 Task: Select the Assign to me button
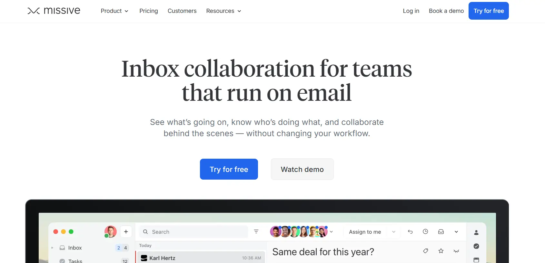point(365,232)
